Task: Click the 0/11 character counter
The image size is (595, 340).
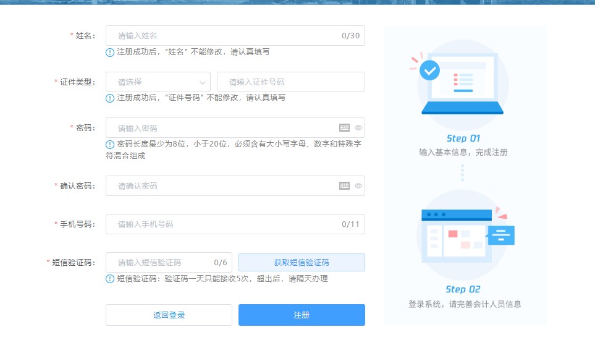Action: click(x=350, y=224)
